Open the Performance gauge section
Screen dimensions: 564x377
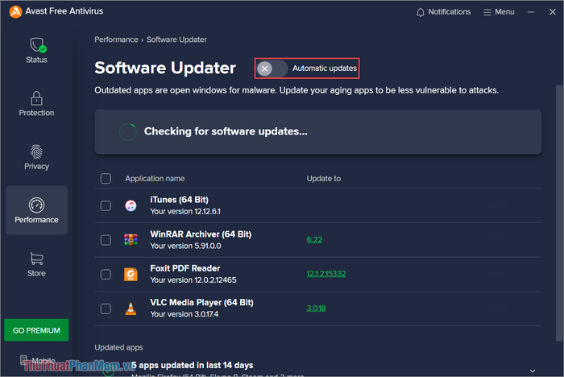[x=36, y=210]
